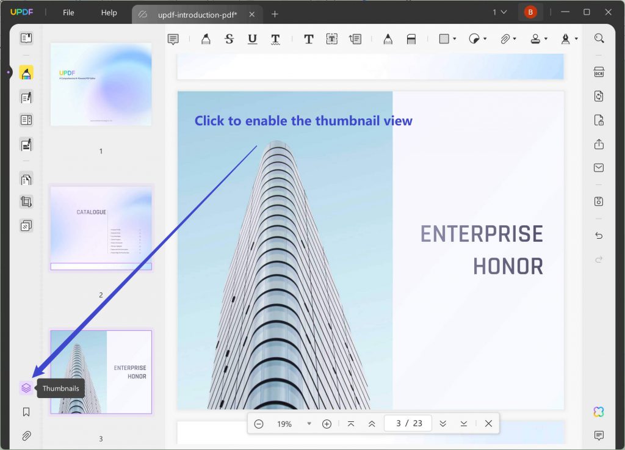Select the eraser tool
The width and height of the screenshot is (625, 450).
[411, 38]
